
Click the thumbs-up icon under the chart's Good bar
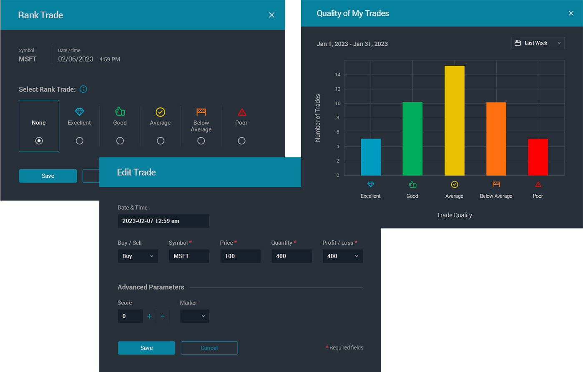pos(412,184)
